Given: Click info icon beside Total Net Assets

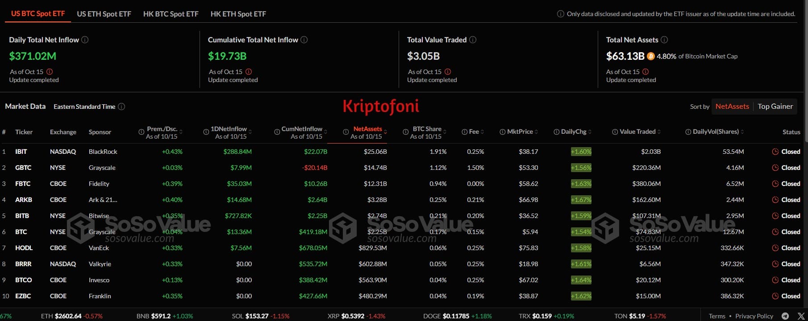Looking at the screenshot, I should pyautogui.click(x=664, y=40).
